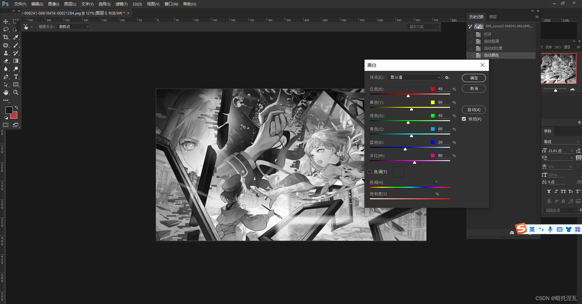This screenshot has height=304, width=582.
Task: Select the Eraser tool
Action: (6, 61)
